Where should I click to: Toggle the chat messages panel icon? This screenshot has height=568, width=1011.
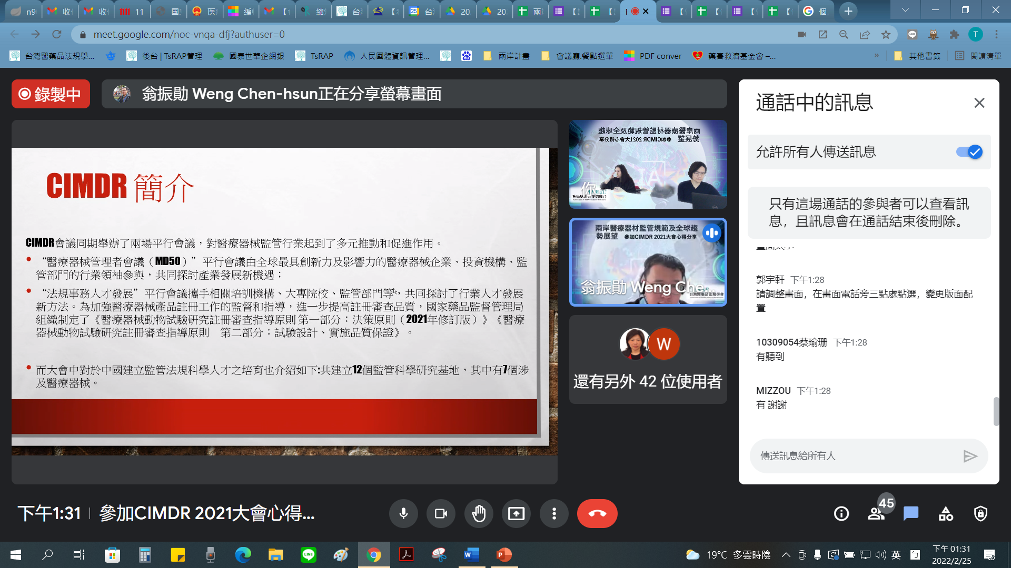point(911,514)
